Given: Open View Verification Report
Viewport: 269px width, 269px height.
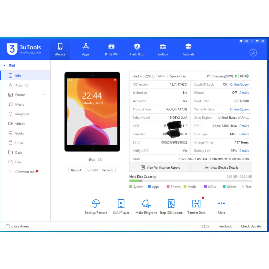Looking at the screenshot, I should coord(160,167).
